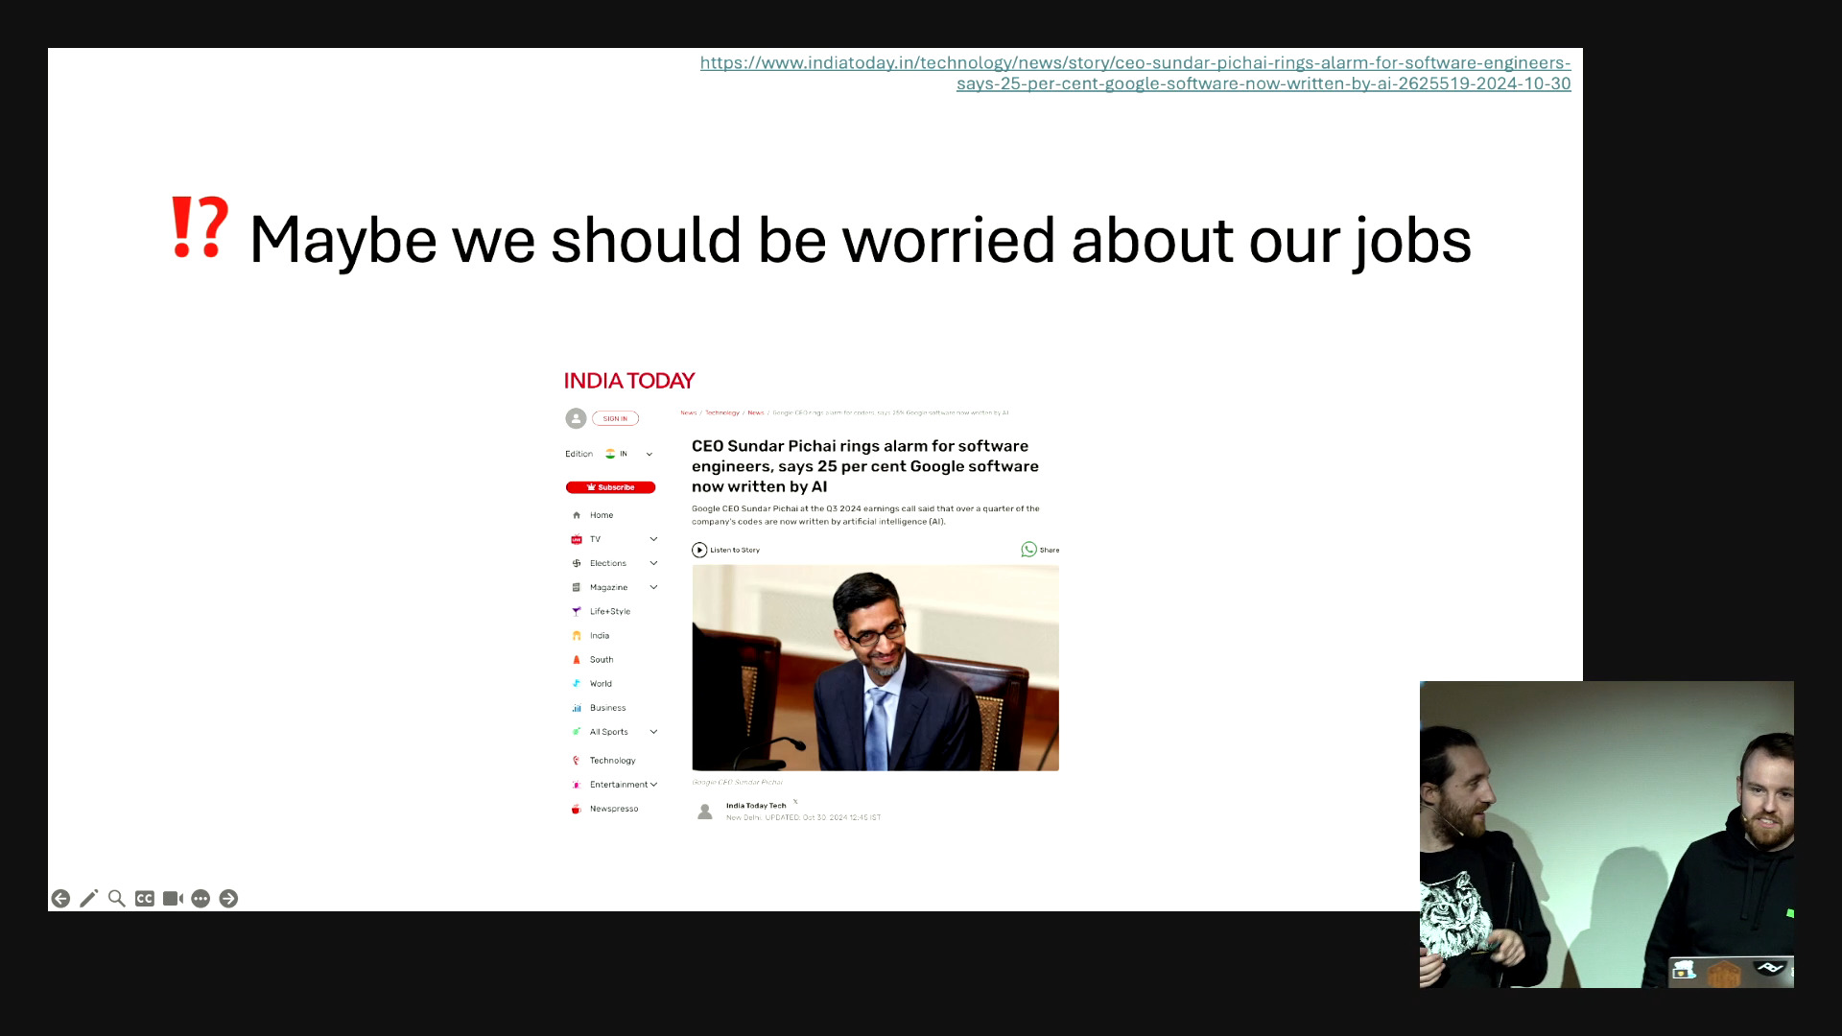Viewport: 1842px width, 1036px height.
Task: Click the India gate icon in sidebar
Action: 577,635
